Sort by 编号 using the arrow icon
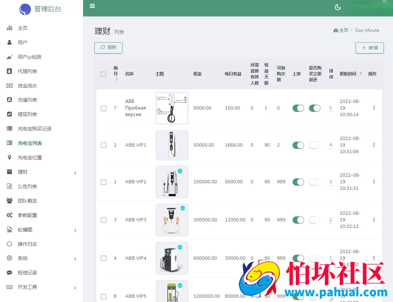The width and height of the screenshot is (393, 302). click(117, 80)
